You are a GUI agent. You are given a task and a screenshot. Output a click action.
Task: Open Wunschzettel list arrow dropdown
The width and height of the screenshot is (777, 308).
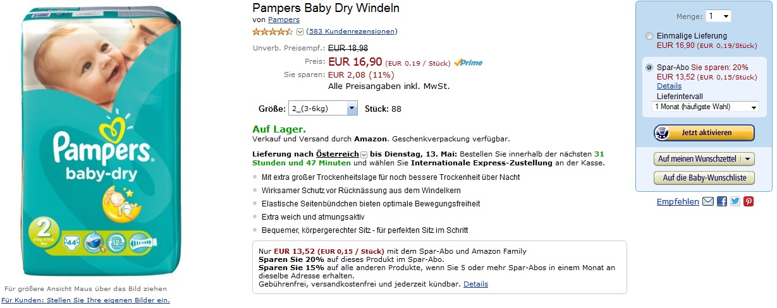(748, 159)
